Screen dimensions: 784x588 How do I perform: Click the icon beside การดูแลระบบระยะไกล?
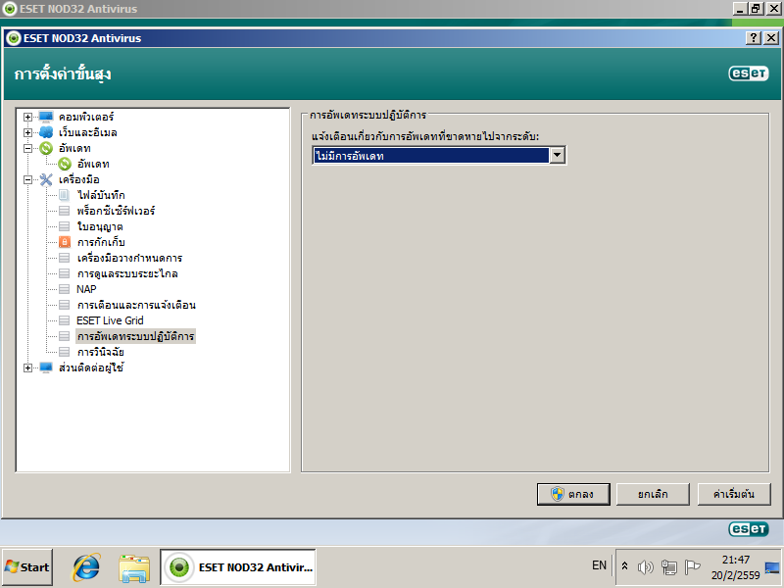64,273
